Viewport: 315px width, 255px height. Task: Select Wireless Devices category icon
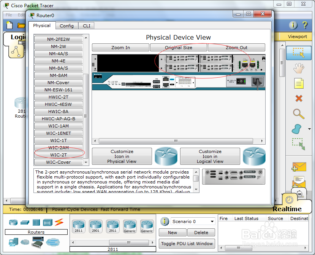(47, 223)
